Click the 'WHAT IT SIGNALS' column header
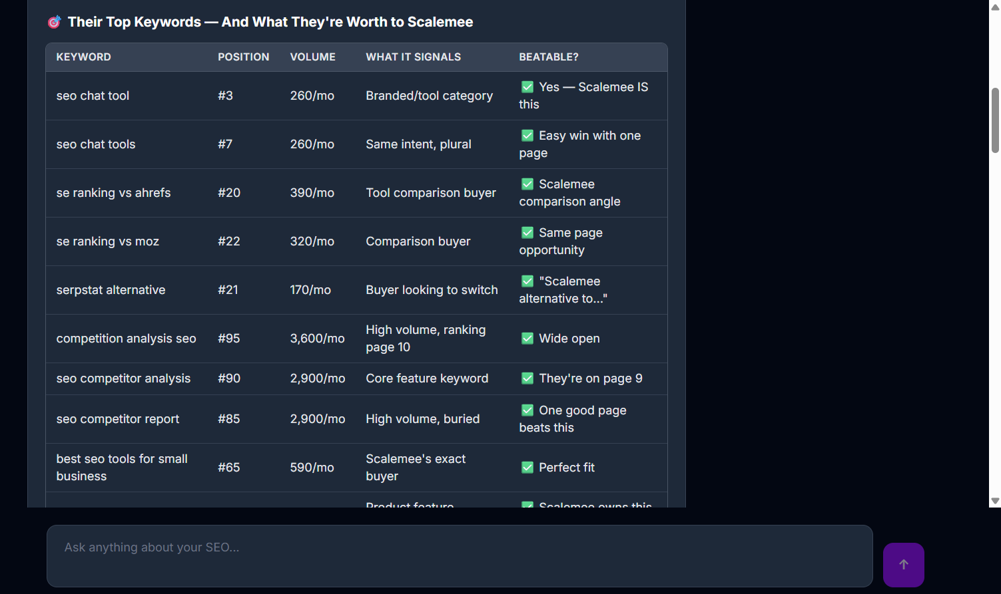Viewport: 1001px width, 594px height. click(x=414, y=57)
